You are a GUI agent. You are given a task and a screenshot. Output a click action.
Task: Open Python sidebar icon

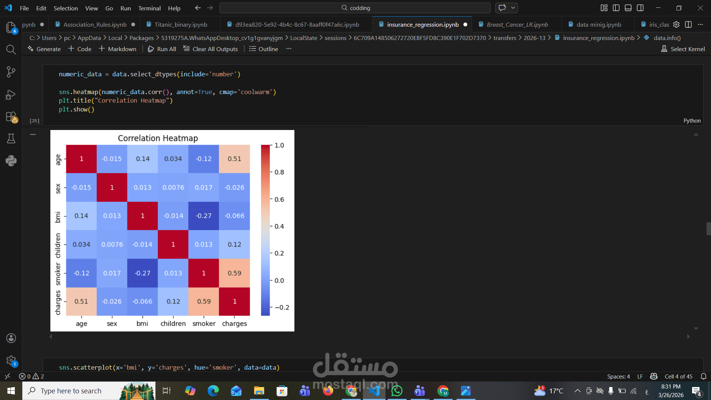(x=11, y=161)
